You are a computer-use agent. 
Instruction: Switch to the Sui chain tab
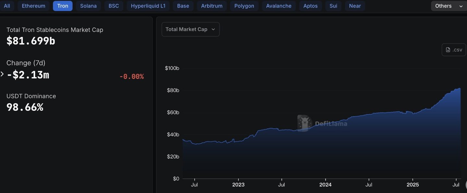pyautogui.click(x=333, y=6)
